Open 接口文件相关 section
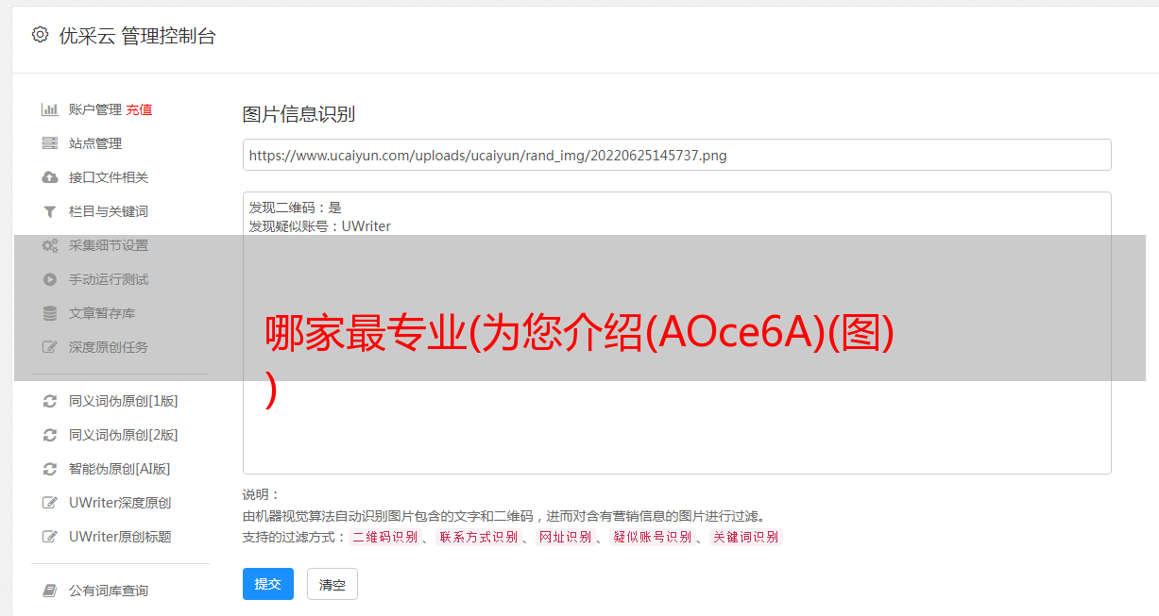 tap(109, 177)
